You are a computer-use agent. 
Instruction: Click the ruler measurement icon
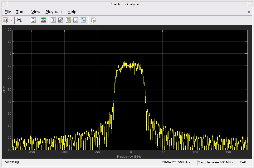61,20
